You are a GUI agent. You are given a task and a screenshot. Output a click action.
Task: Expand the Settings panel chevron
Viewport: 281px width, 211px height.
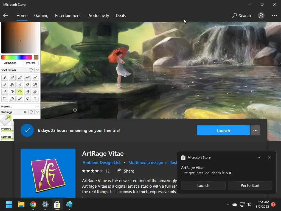pos(37,112)
